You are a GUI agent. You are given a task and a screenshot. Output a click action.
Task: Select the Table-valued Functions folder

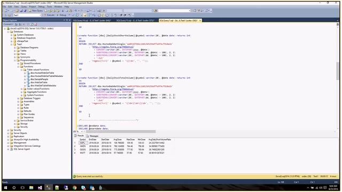38,70
